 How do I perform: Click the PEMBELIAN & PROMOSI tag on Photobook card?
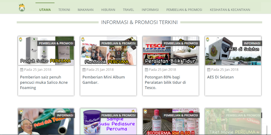[118, 43]
